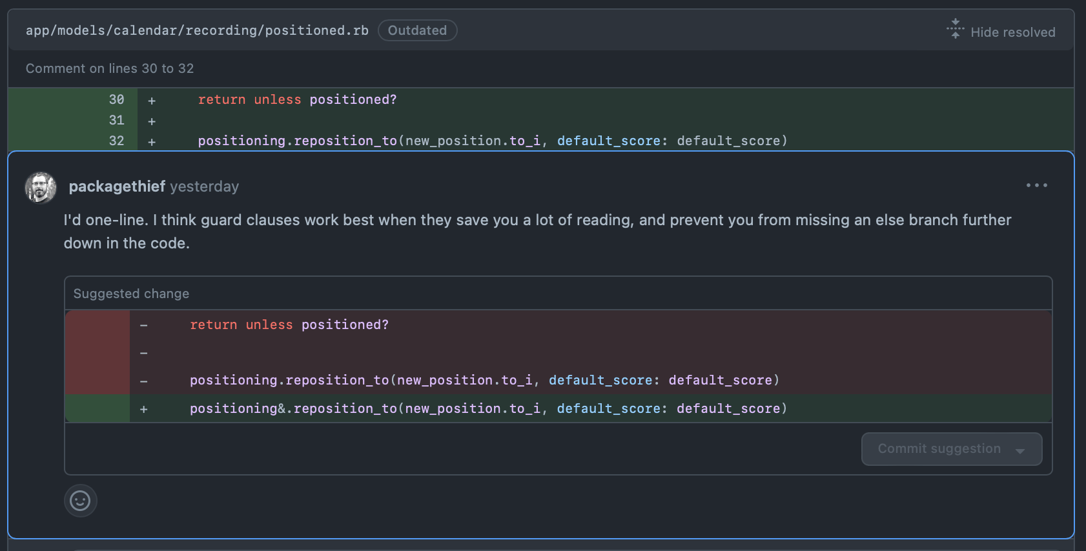
Task: Click "Comment on lines 30 to 32" text
Action: point(110,68)
